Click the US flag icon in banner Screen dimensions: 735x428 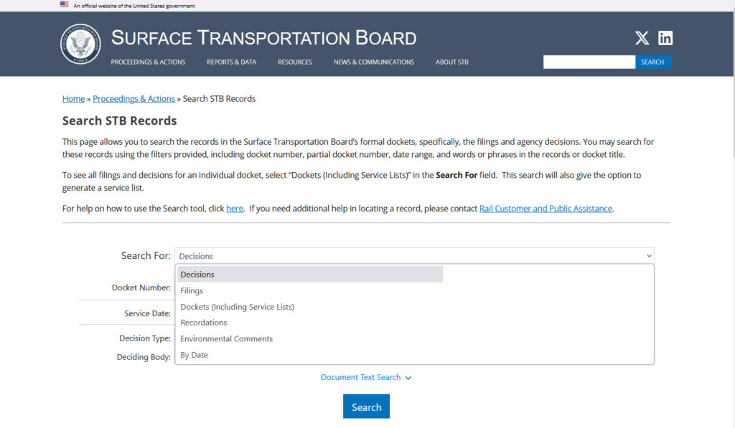click(x=65, y=5)
